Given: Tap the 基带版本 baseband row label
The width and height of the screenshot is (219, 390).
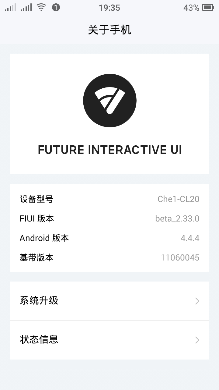Looking at the screenshot, I should [36, 257].
